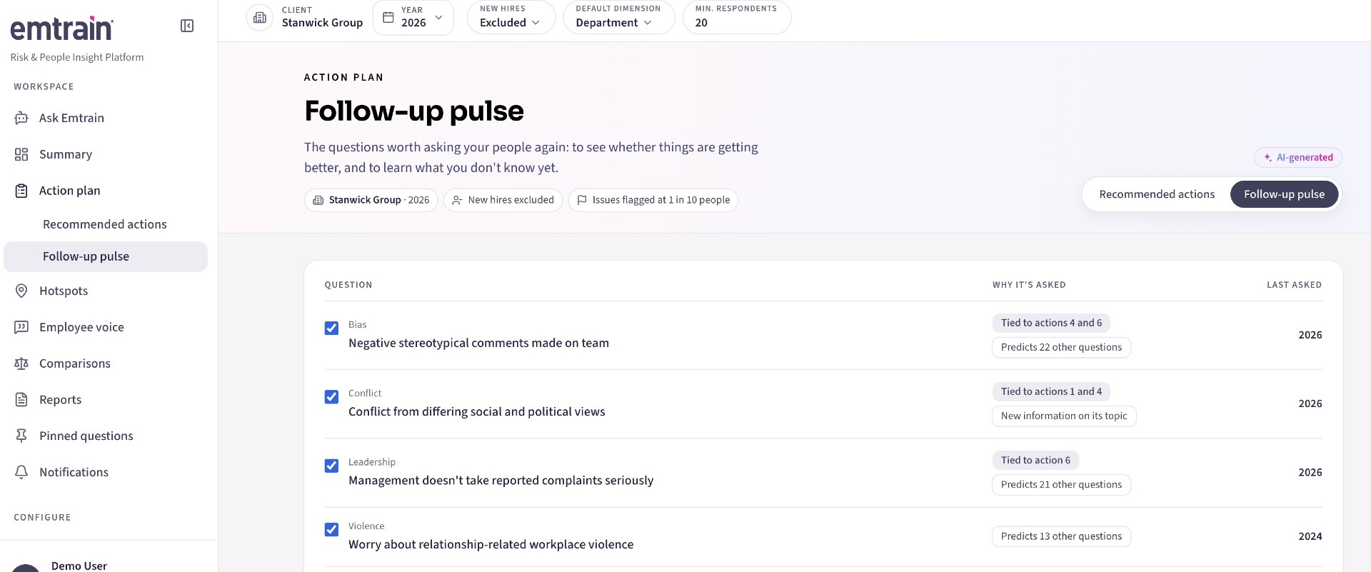This screenshot has width=1371, height=572.
Task: Open the Year 2026 dropdown
Action: click(x=413, y=17)
